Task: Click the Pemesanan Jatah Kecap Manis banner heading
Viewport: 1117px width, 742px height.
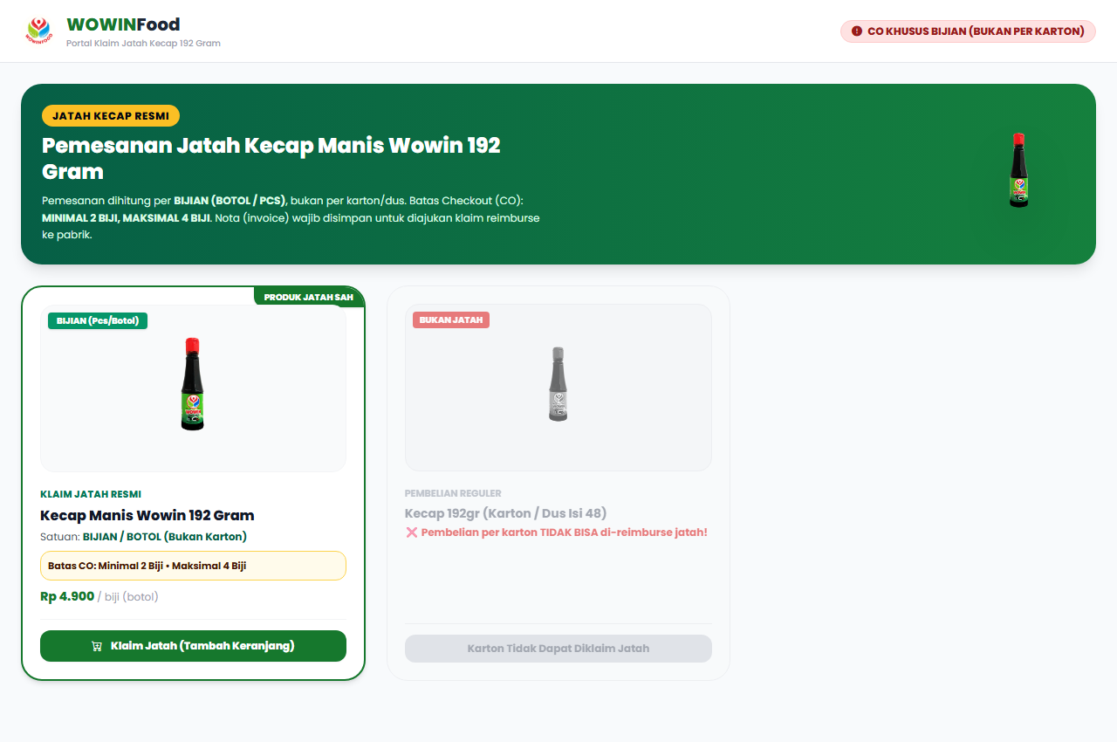Action: (x=271, y=158)
